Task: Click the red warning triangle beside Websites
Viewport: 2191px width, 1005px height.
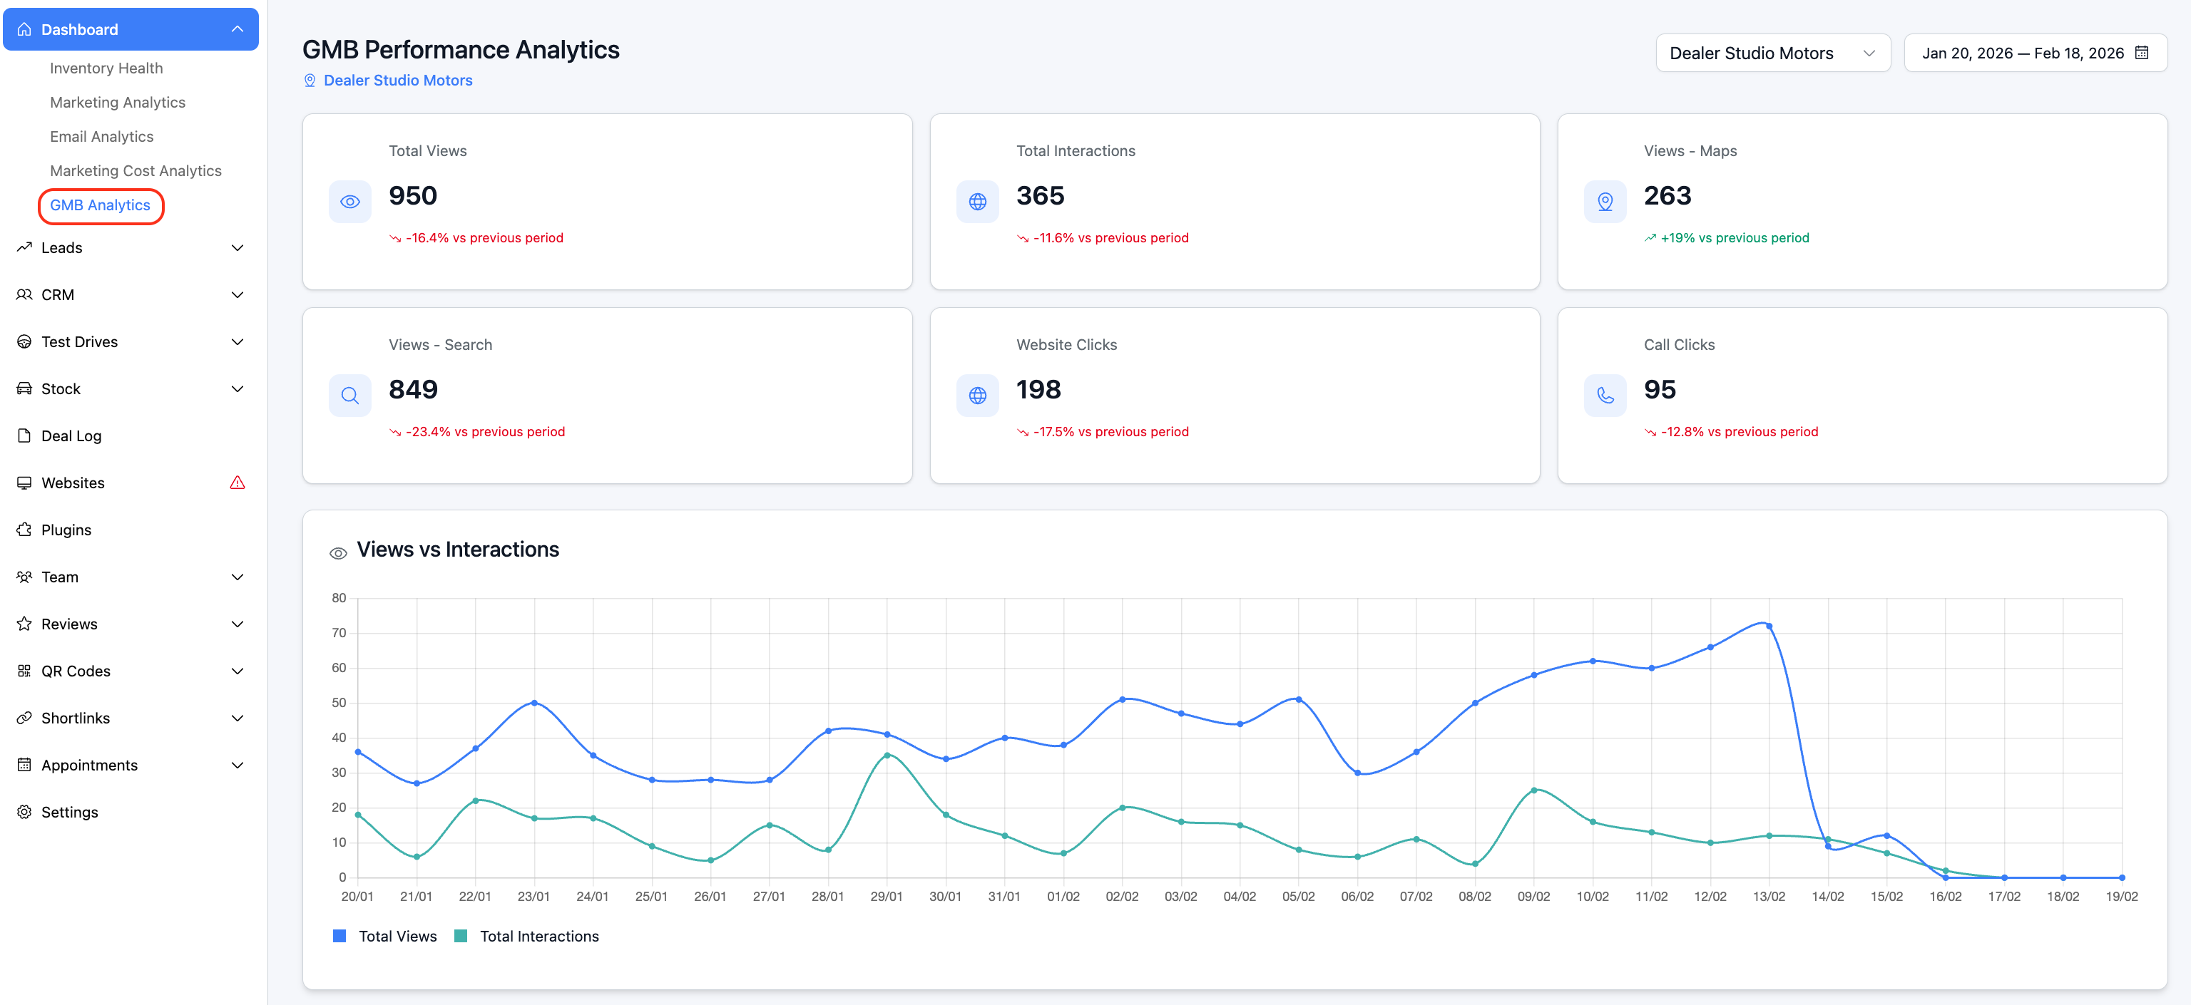Action: pyautogui.click(x=238, y=483)
